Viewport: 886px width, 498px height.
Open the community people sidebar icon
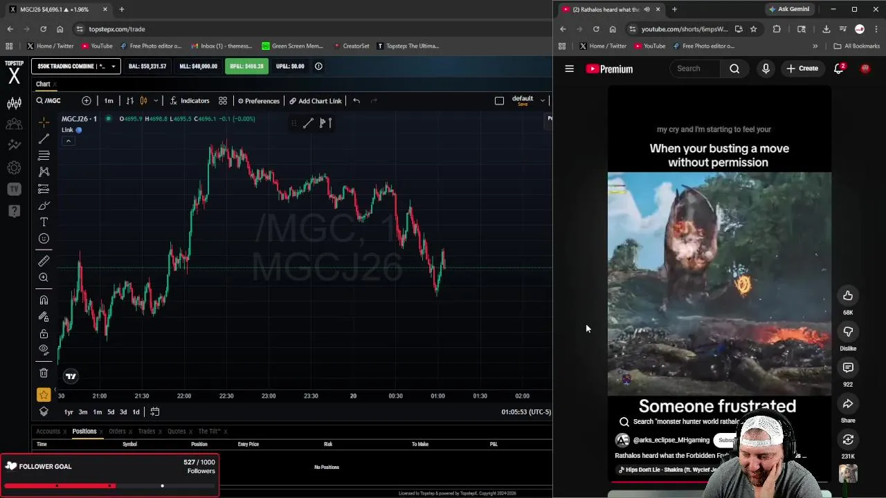coord(14,124)
